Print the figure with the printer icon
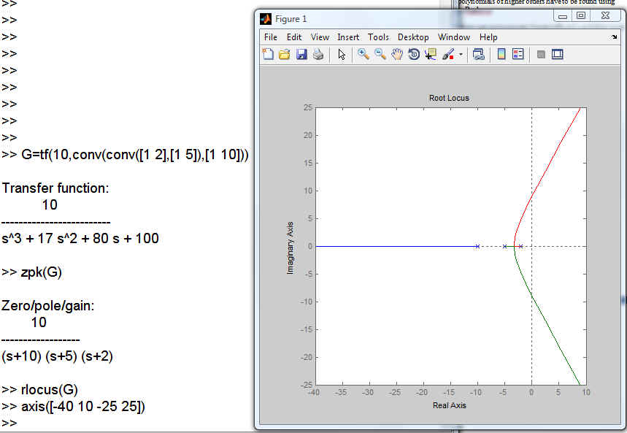Image resolution: width=627 pixels, height=433 pixels. point(318,54)
